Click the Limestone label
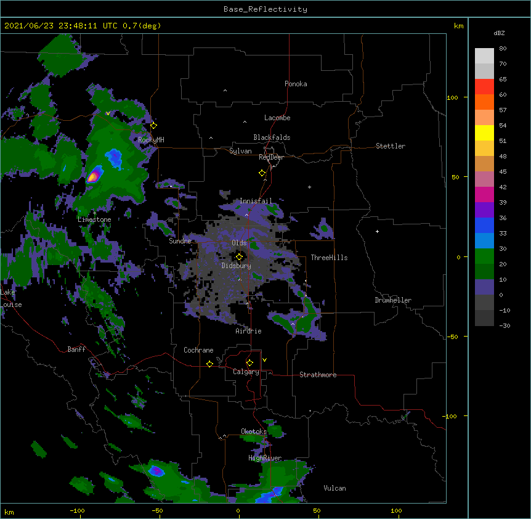The height and width of the screenshot is (519, 531). click(94, 219)
